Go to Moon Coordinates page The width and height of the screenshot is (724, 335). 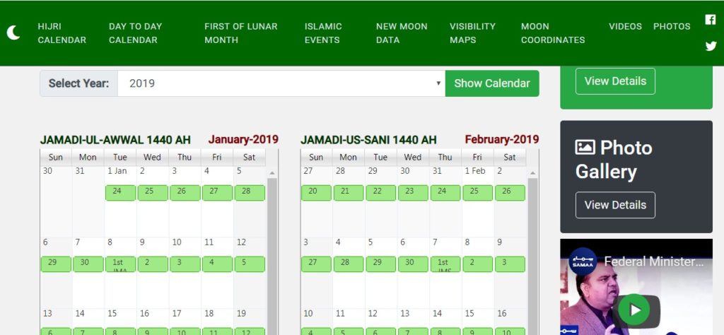(x=553, y=33)
